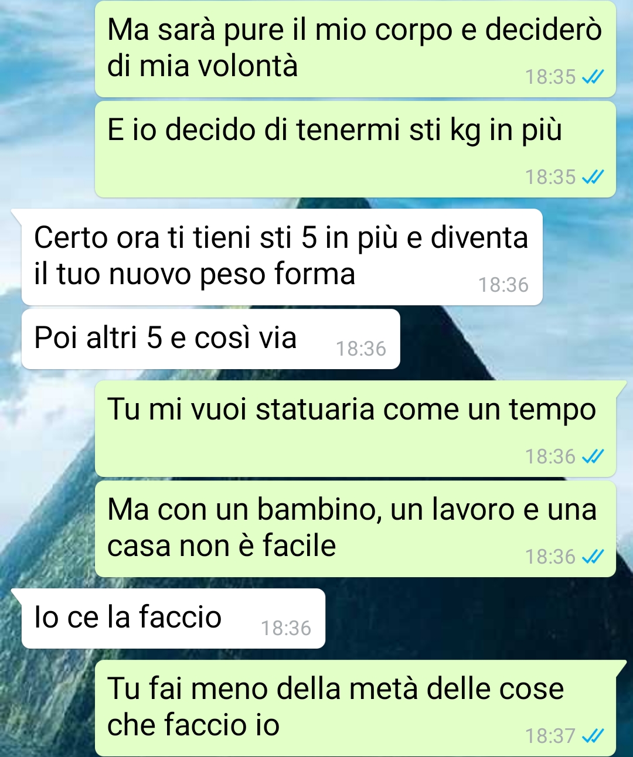Select the received message 'Io ce la faccio'
633x757 pixels.
click(173, 618)
